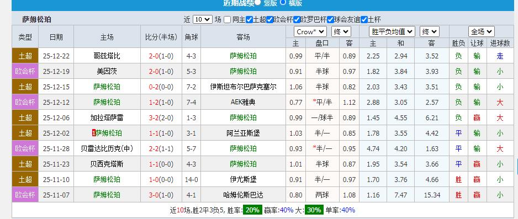Click the red card badge beside 萨姆松珀 on 25-12-02

[93, 133]
